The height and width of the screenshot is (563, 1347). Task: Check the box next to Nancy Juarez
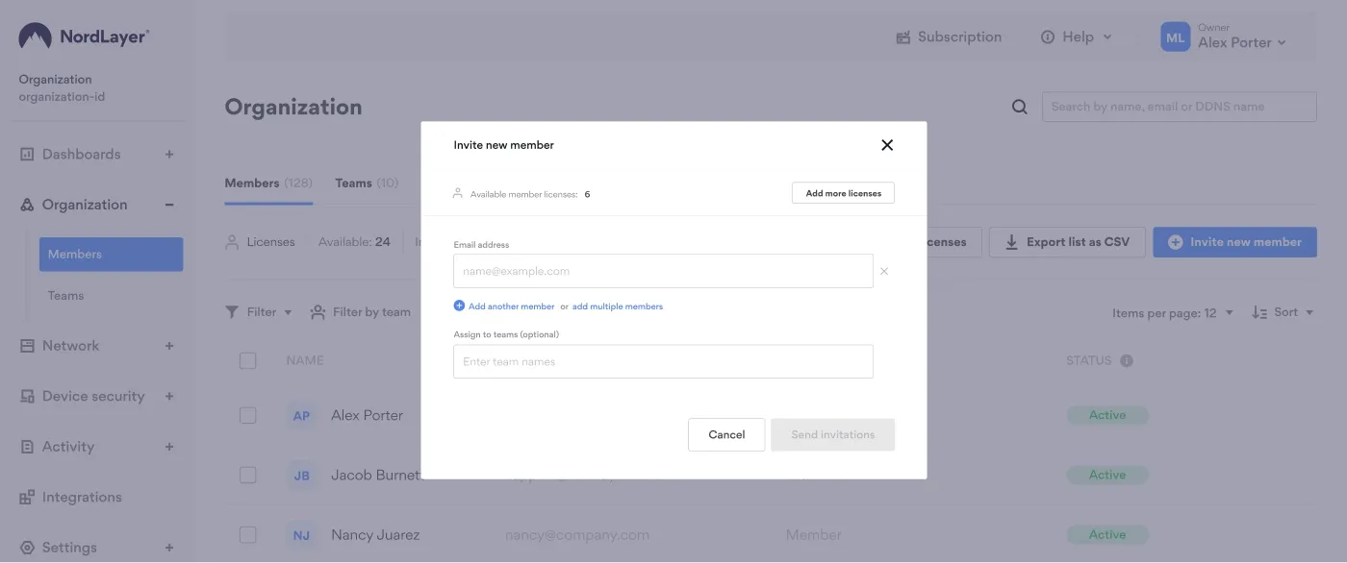(x=248, y=534)
